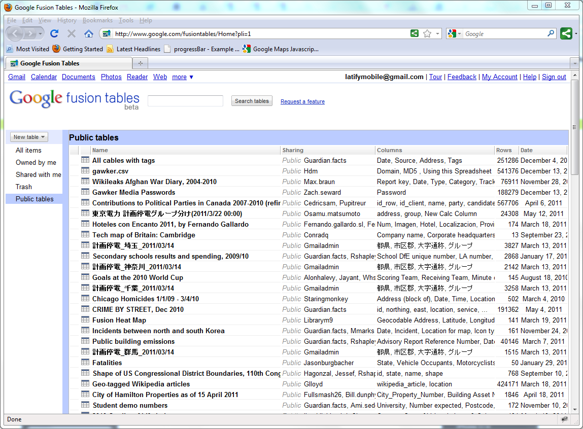Click the Sign out link

click(554, 77)
